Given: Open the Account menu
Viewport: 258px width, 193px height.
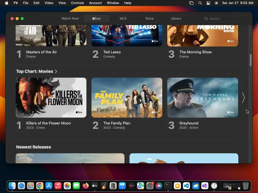Looking at the screenshot, I should point(95,3).
